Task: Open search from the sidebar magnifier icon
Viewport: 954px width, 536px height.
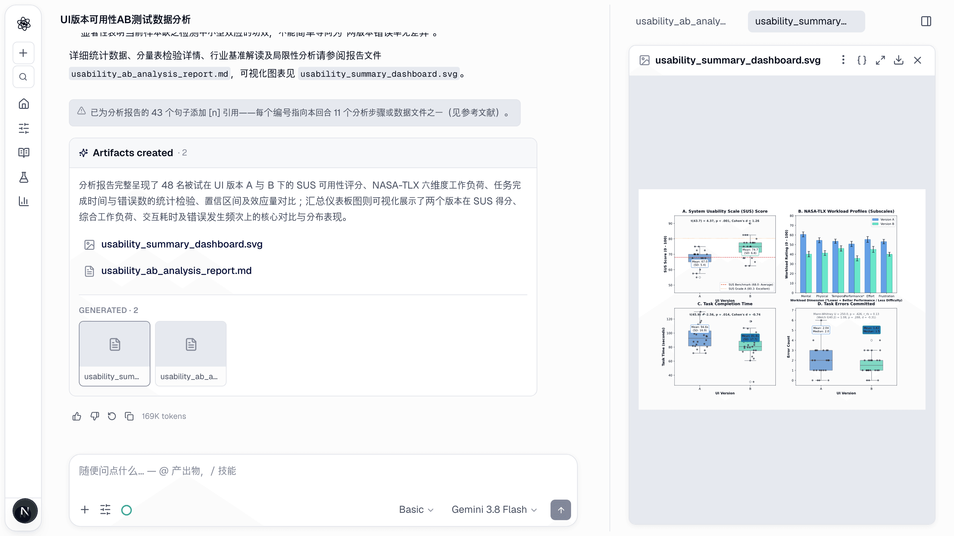Action: [x=23, y=77]
